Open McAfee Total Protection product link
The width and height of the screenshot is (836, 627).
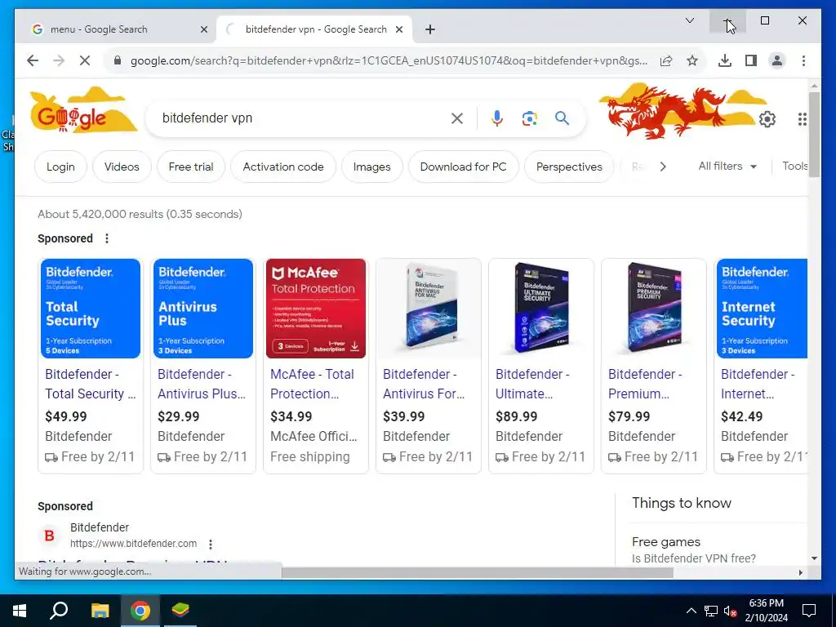click(x=312, y=384)
